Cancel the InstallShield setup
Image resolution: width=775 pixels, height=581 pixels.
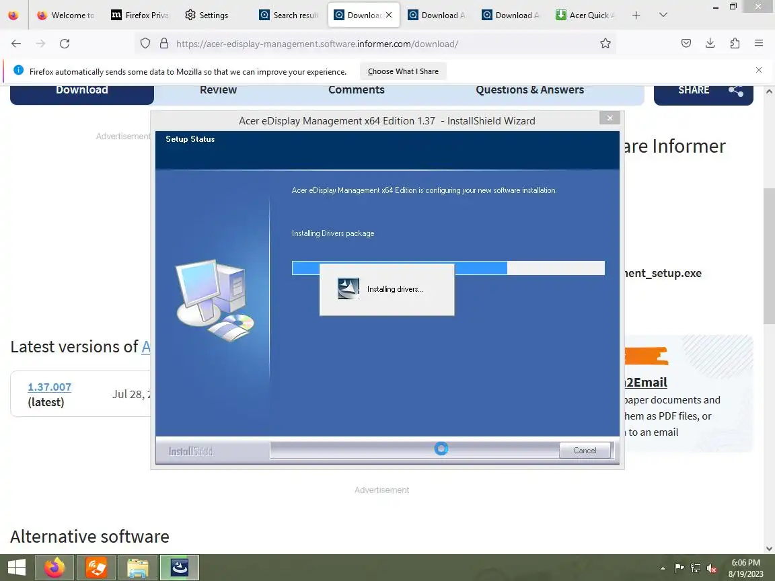click(585, 450)
